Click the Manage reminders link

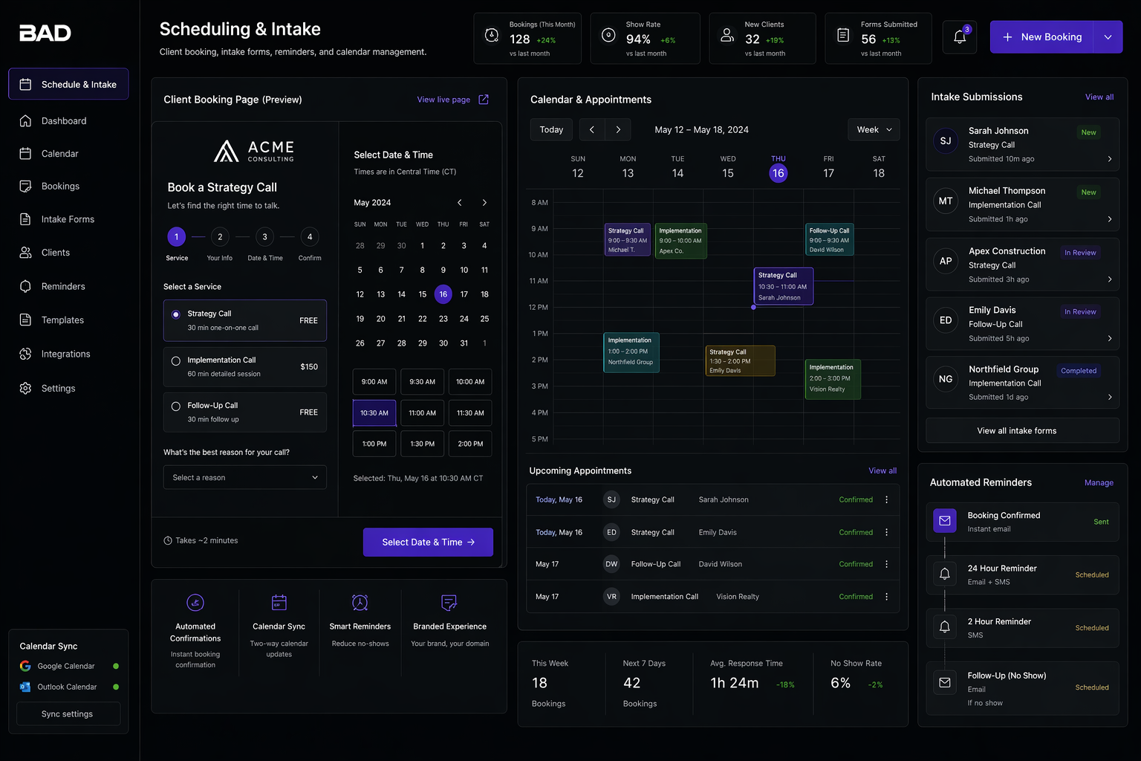1099,483
